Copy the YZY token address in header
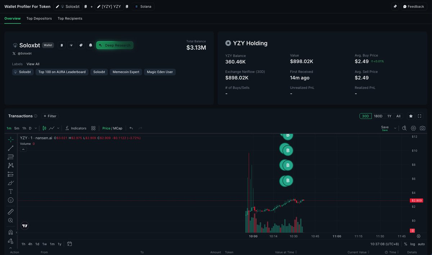This screenshot has height=255, width=432. click(x=127, y=6)
